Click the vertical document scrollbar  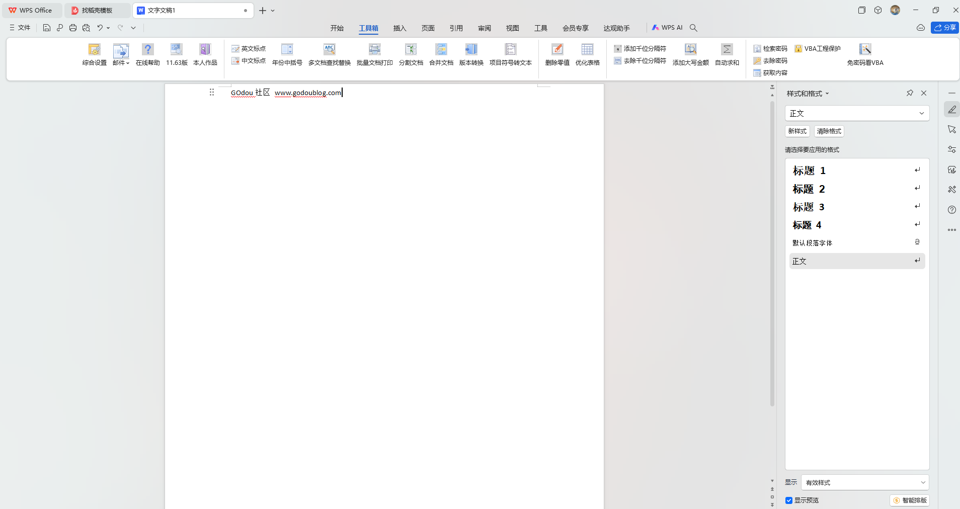coord(772,251)
